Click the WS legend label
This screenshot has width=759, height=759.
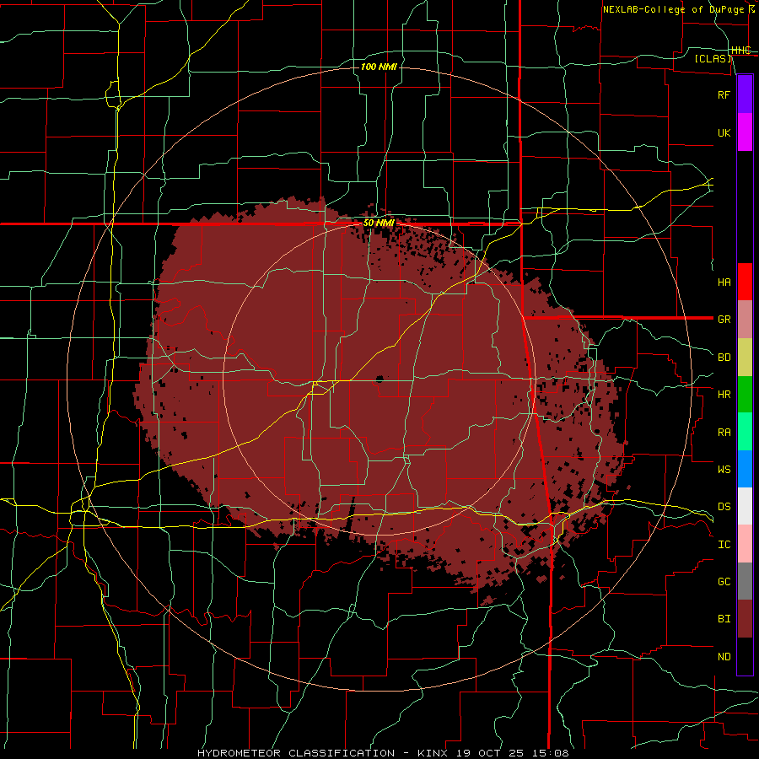coord(724,470)
